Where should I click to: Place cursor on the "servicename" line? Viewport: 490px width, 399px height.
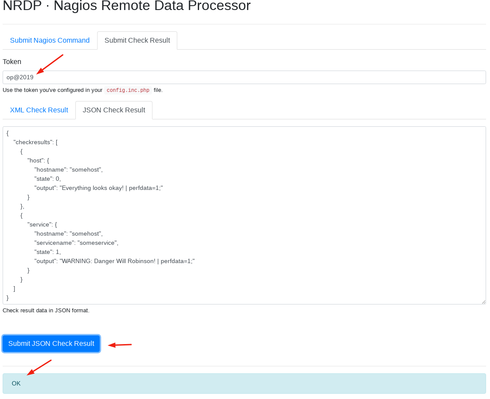[76, 243]
